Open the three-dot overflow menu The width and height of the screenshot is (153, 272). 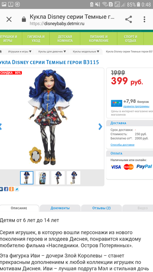click(144, 19)
